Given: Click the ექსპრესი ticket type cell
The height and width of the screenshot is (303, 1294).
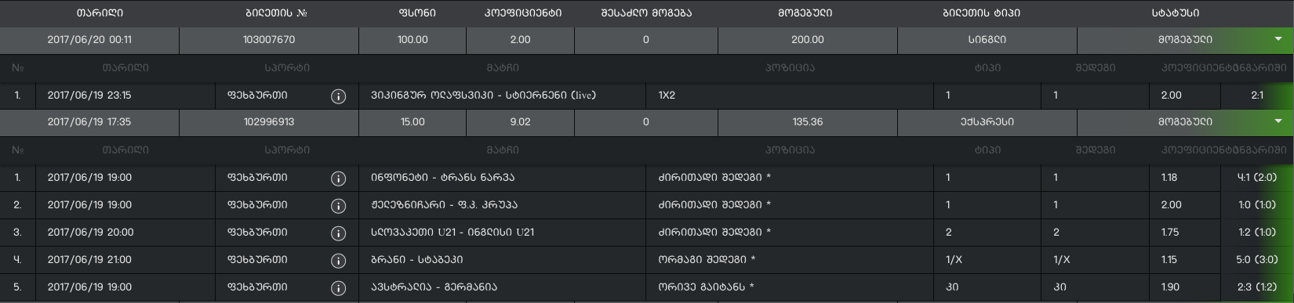Looking at the screenshot, I should [x=987, y=122].
